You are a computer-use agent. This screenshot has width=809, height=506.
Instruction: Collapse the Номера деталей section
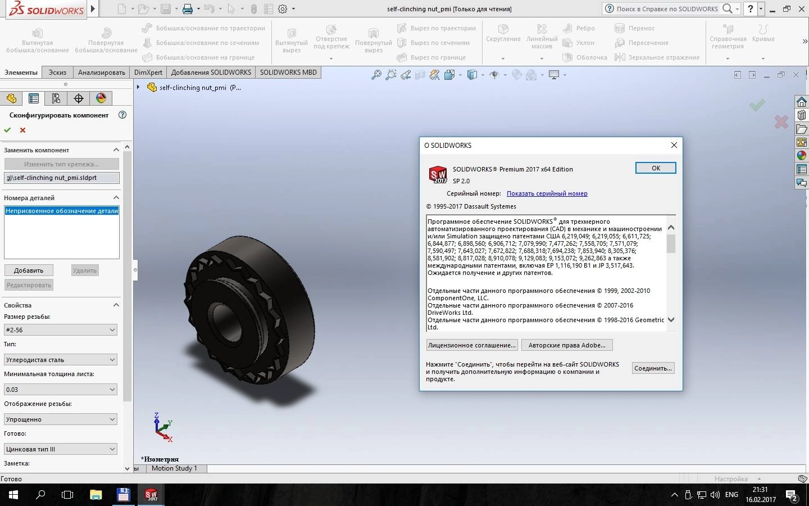pyautogui.click(x=116, y=198)
